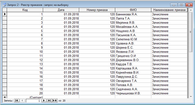Click cell Гришечко О.И
The width and height of the screenshot is (195, 105).
pos(133,56)
